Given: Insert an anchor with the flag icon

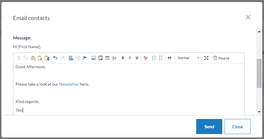Looking at the screenshot, I should (85, 58).
